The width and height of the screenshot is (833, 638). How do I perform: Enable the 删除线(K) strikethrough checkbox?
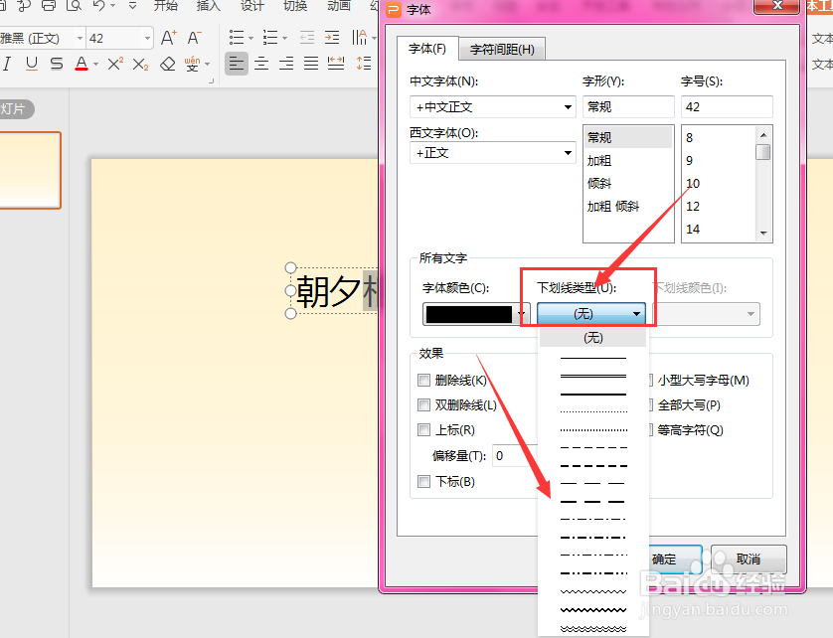click(424, 380)
